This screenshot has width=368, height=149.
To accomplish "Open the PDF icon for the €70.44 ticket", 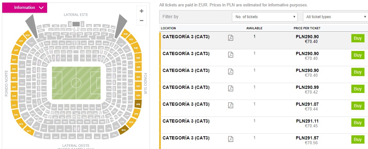I will click(x=231, y=105).
